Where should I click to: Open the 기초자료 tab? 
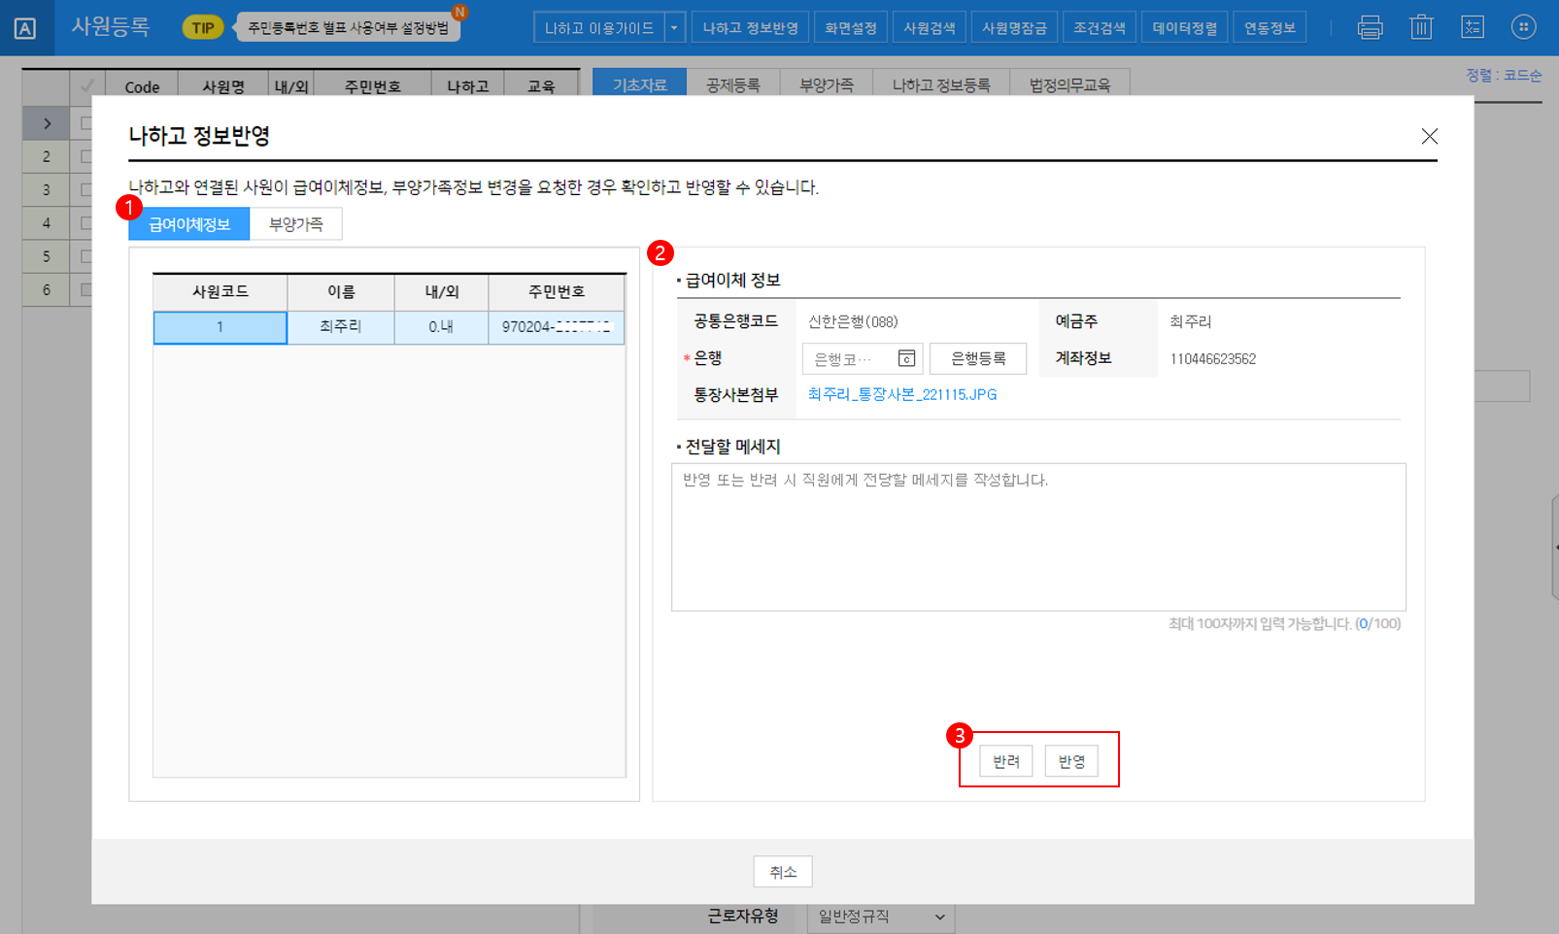[639, 84]
